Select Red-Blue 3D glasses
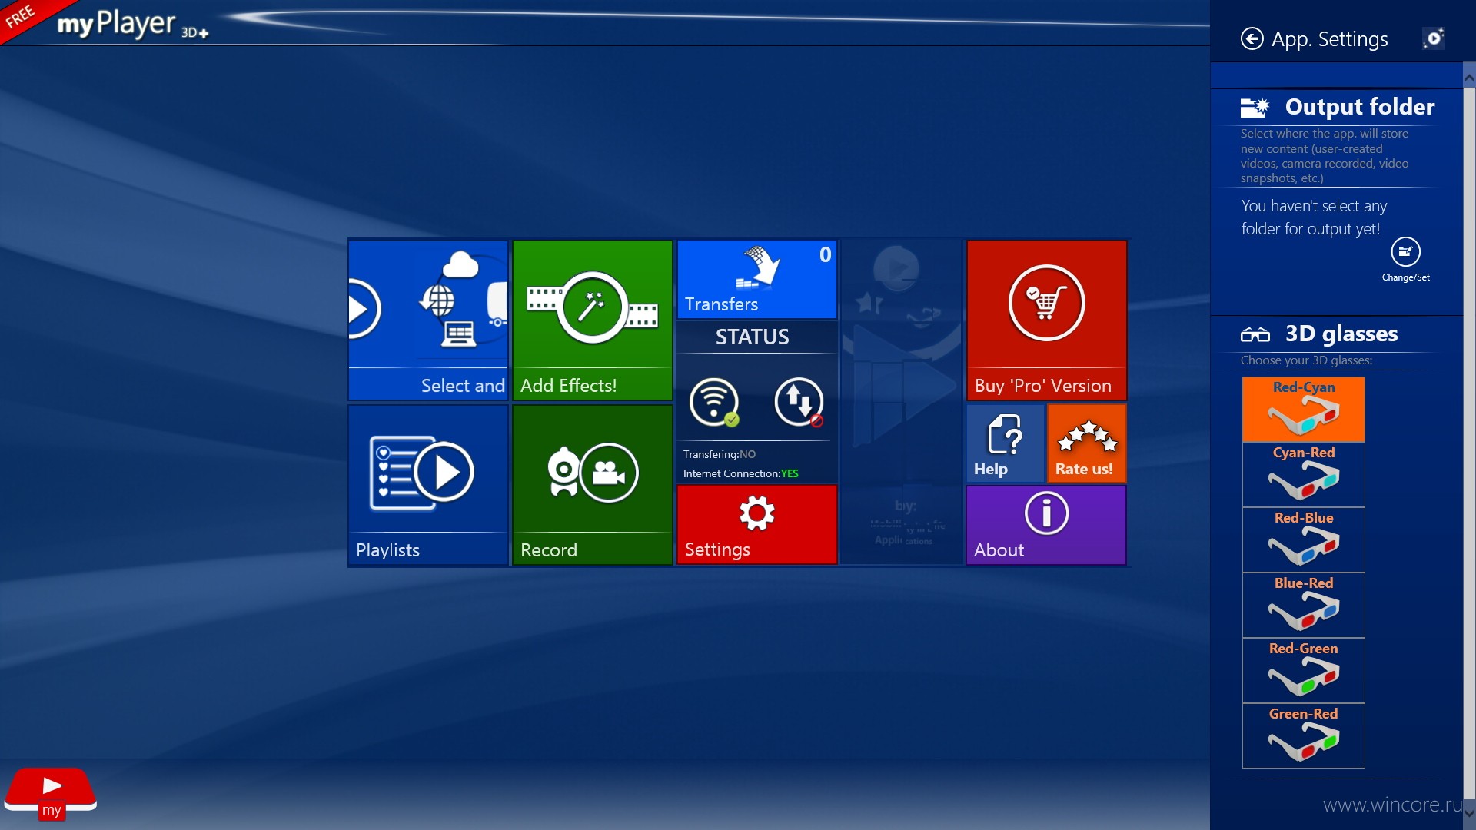1476x830 pixels. coord(1304,539)
